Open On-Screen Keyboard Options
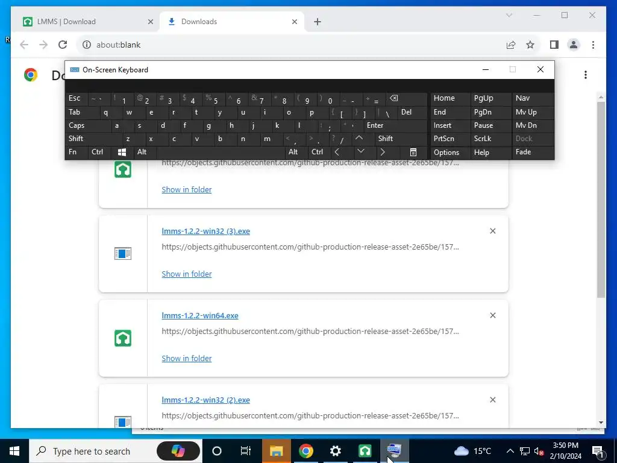 (x=450, y=153)
